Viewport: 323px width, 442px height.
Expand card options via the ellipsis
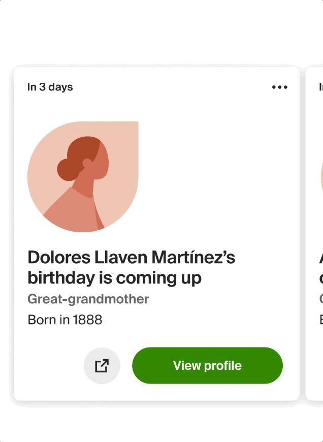[x=280, y=87]
